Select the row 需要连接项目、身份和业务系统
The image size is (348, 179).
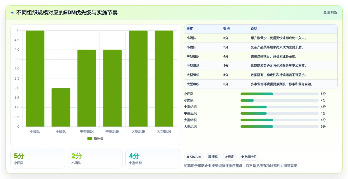click(261, 57)
